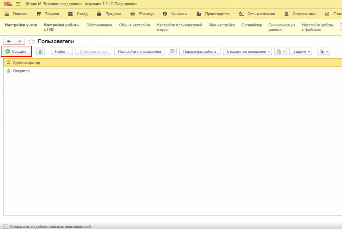Open the Продажи menu section

[109, 14]
